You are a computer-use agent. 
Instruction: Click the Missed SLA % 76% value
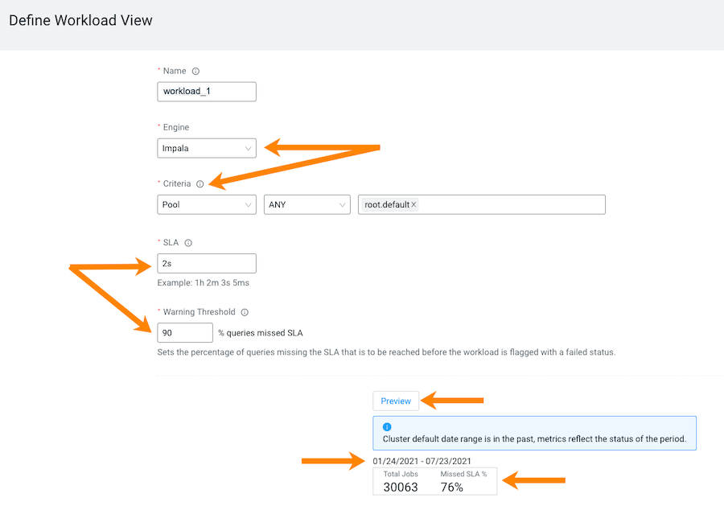(x=451, y=487)
